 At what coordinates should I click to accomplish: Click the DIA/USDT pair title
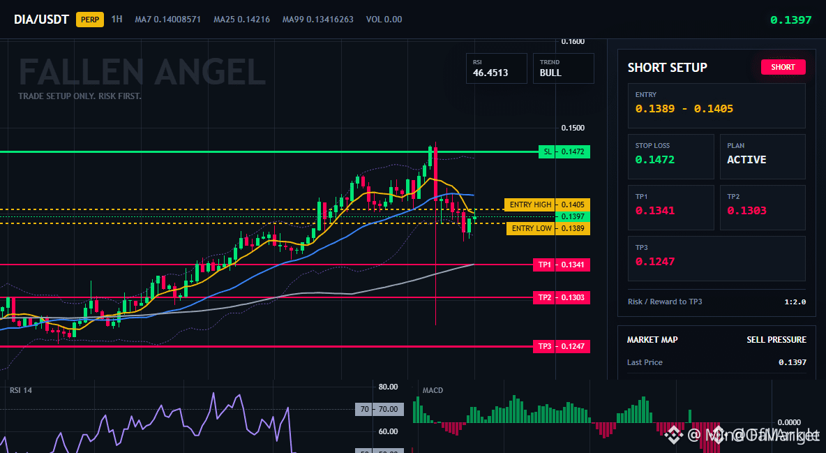[41, 20]
